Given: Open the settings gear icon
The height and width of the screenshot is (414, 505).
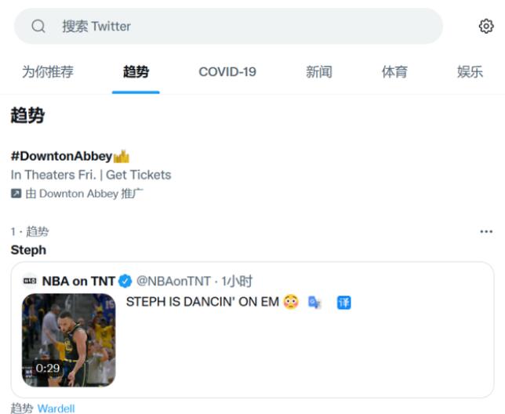Looking at the screenshot, I should pos(486,27).
